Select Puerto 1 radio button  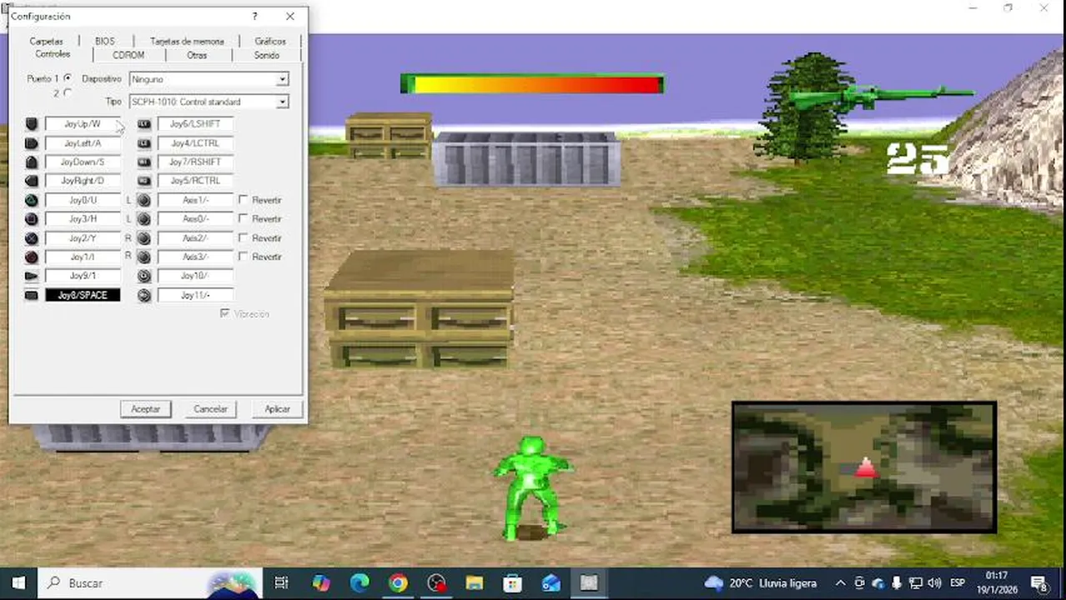coord(68,77)
